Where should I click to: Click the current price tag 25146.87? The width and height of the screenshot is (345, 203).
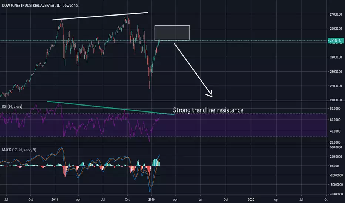(x=336, y=40)
